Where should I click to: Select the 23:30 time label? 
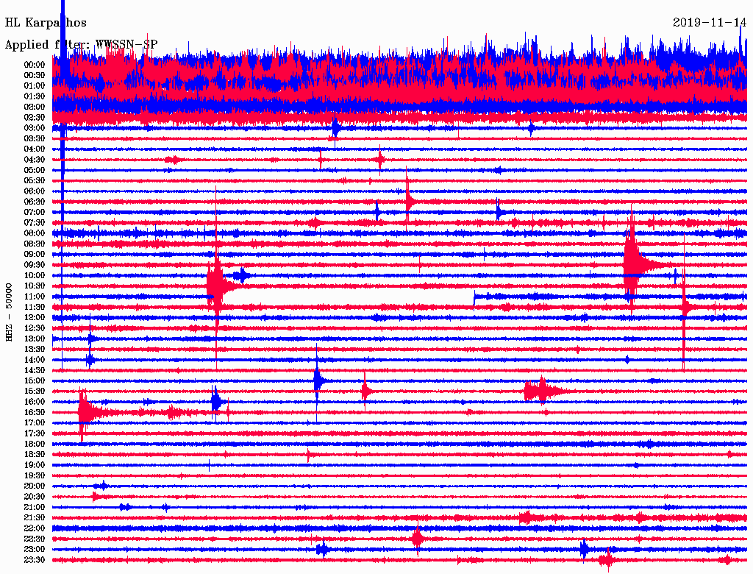35,560
